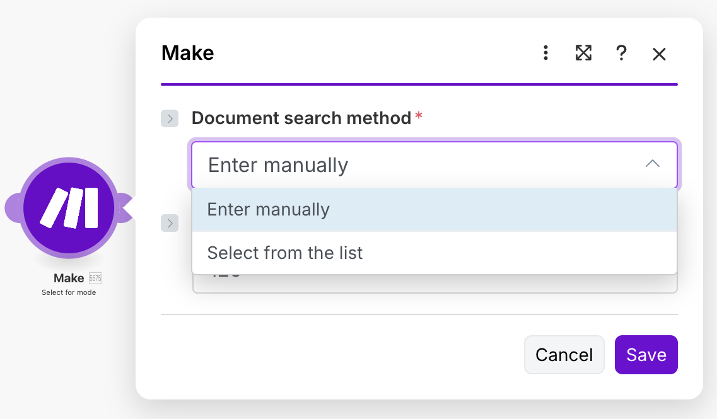Open help via the question mark icon
Image resolution: width=717 pixels, height=419 pixels.
pos(621,54)
